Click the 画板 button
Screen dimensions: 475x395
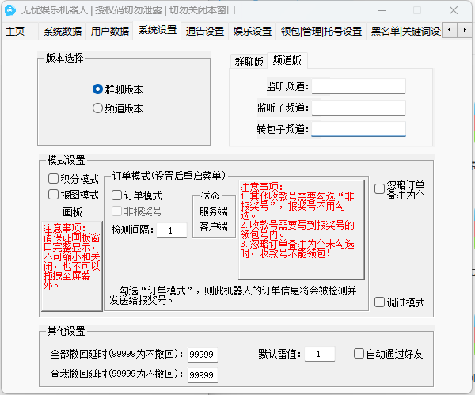click(72, 212)
